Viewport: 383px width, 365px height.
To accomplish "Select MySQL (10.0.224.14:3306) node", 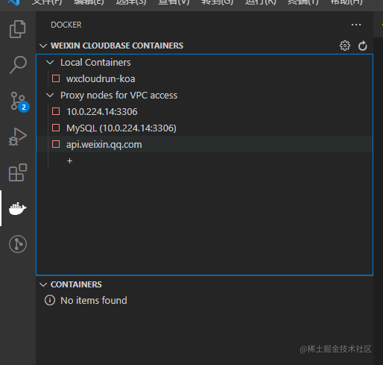I will [x=204, y=128].
